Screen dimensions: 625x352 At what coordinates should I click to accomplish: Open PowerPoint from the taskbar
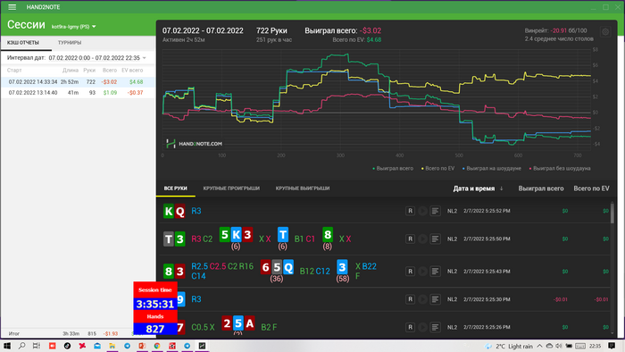click(x=142, y=346)
